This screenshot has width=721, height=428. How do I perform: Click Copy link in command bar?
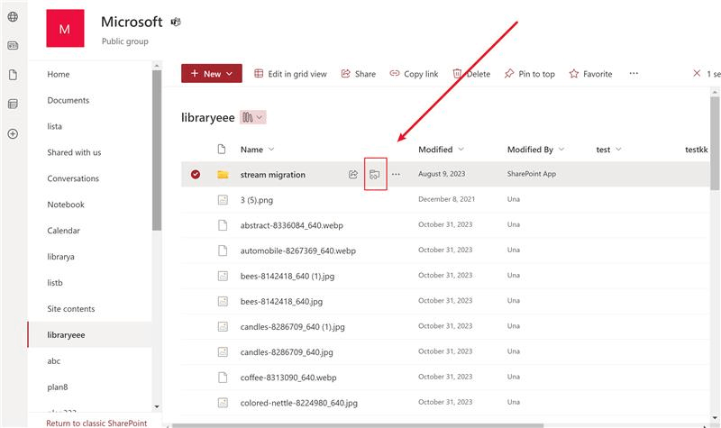(x=414, y=74)
